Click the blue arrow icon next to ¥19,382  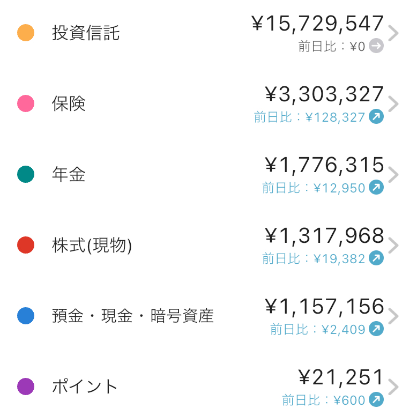point(376,258)
